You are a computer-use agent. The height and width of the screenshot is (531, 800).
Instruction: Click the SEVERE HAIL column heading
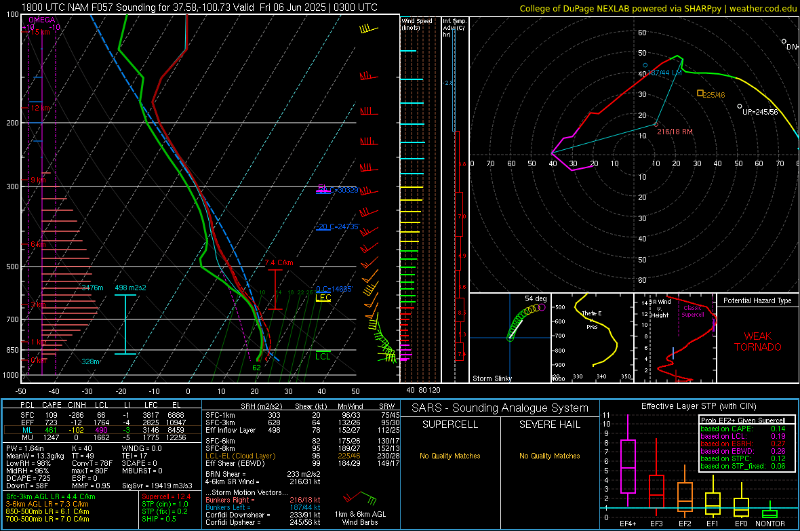549,425
